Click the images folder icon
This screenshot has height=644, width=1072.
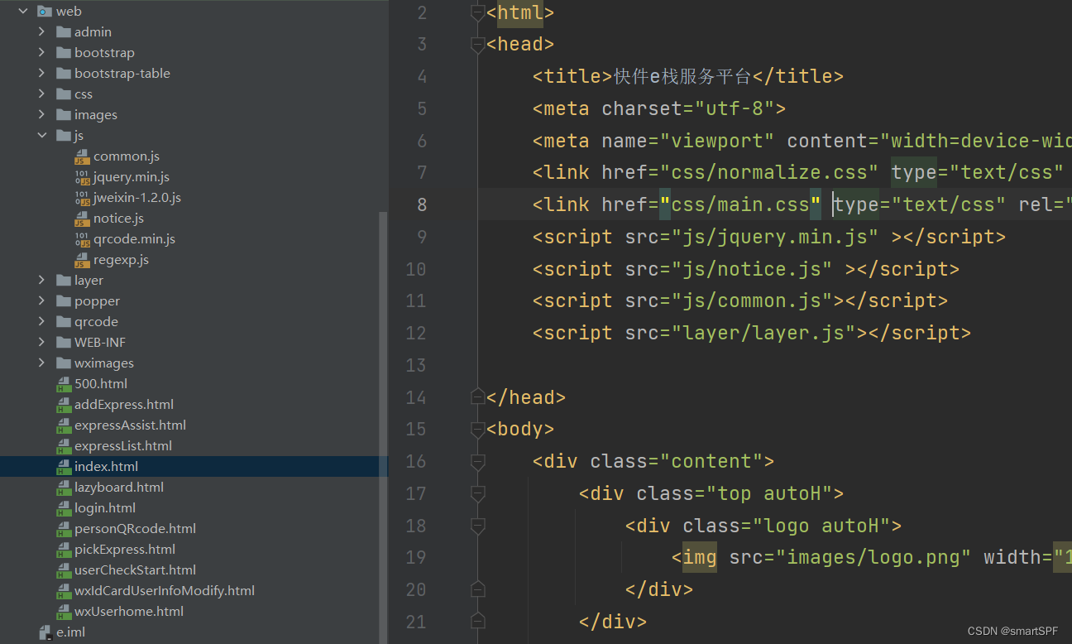pyautogui.click(x=64, y=115)
